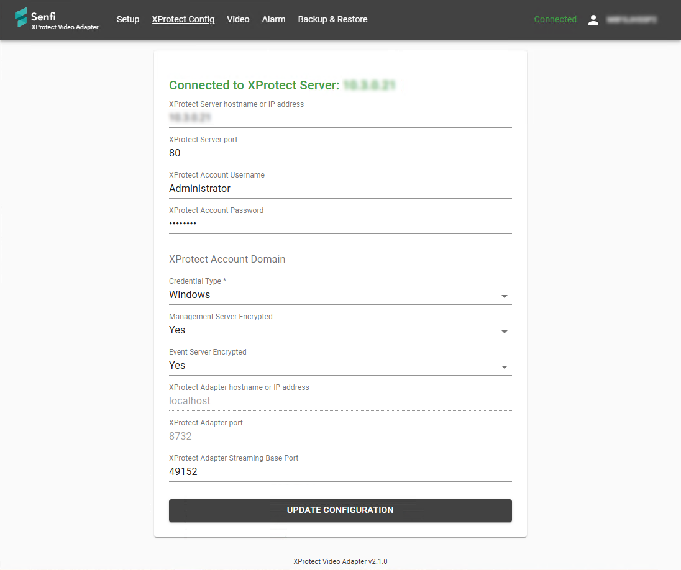
Task: Click the XProtect Account Domain field
Action: [340, 259]
